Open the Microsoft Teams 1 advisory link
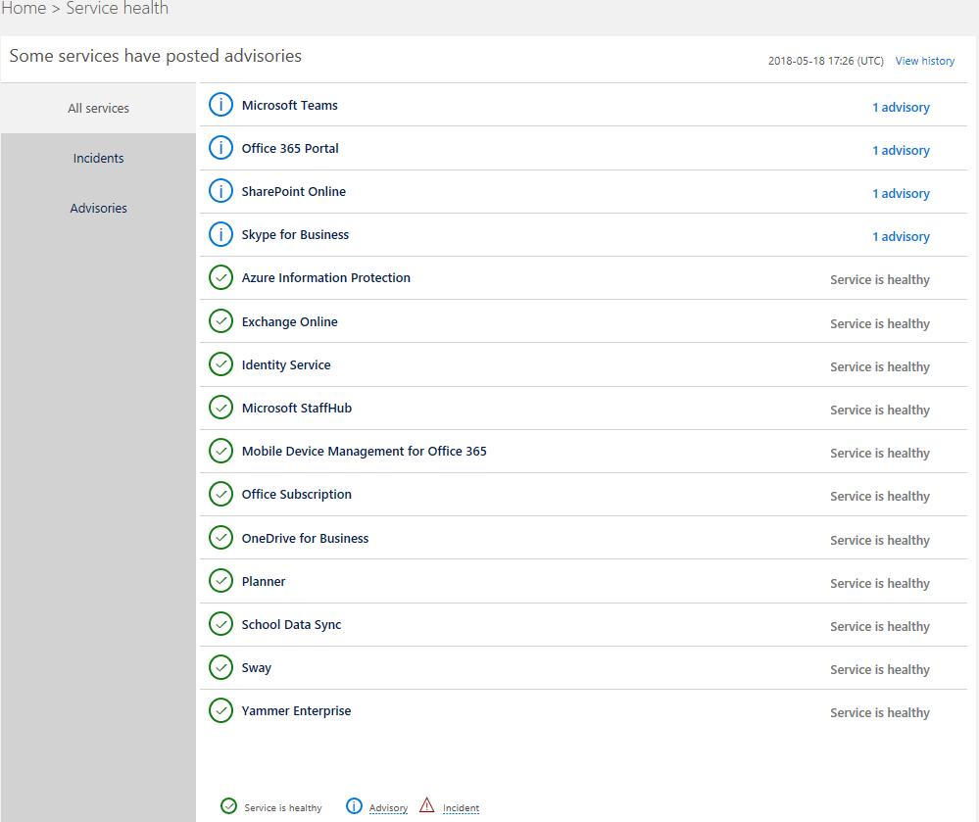This screenshot has height=822, width=979. click(901, 107)
